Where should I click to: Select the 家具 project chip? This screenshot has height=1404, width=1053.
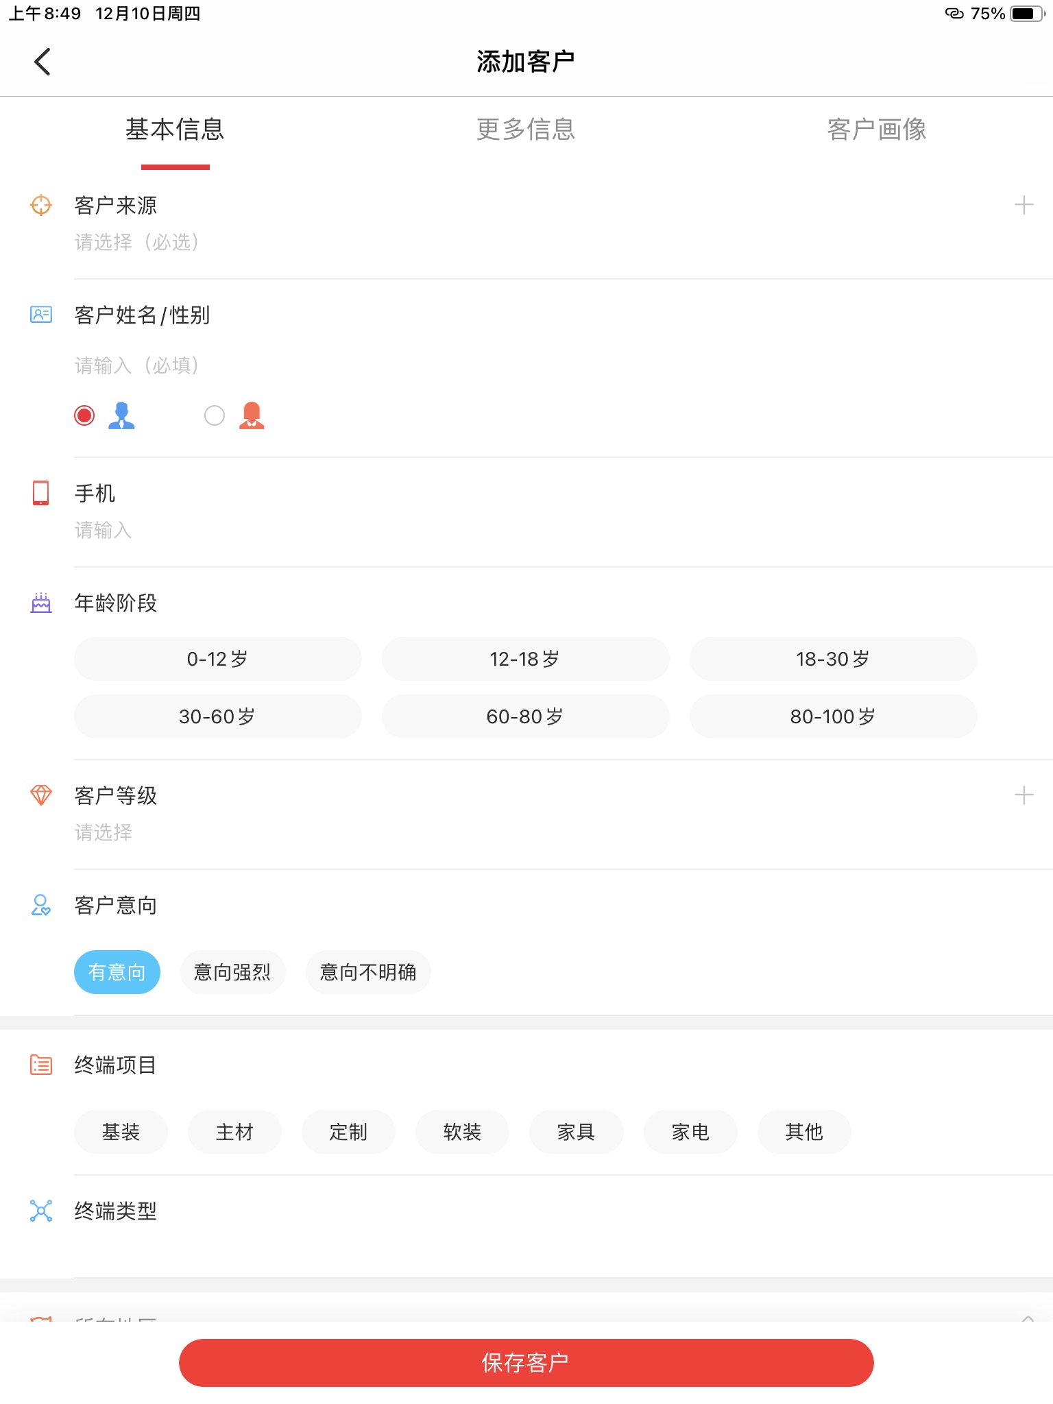click(x=576, y=1132)
